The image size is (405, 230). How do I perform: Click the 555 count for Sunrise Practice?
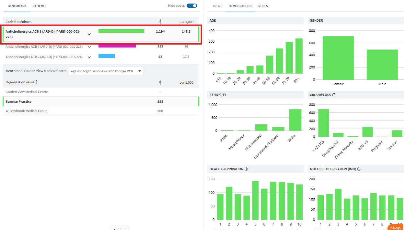coord(160,101)
